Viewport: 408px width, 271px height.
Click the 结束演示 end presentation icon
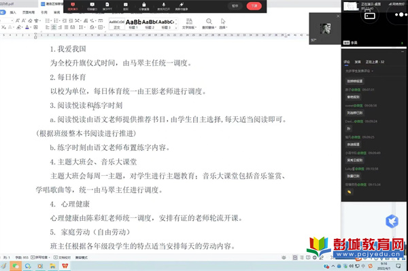pos(73,7)
